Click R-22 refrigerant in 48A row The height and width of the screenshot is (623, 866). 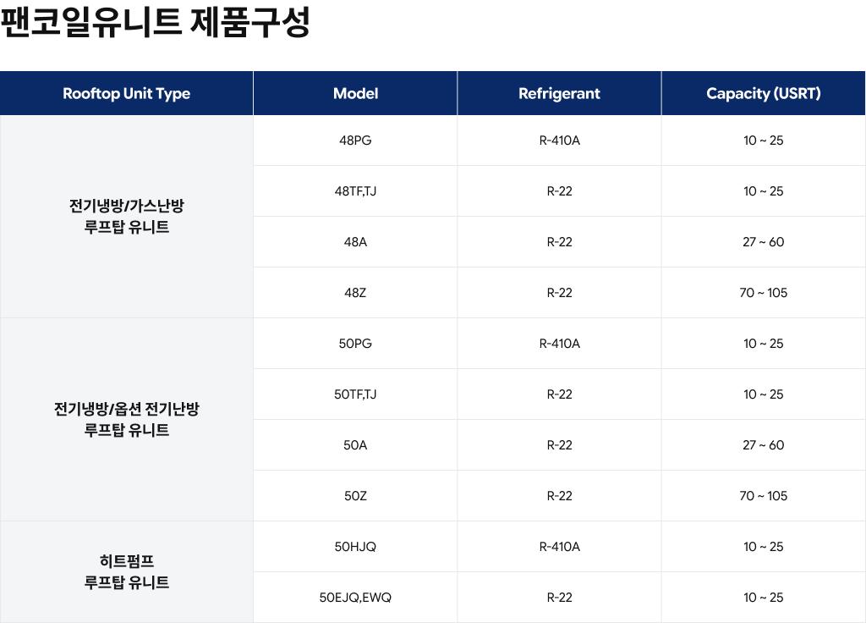[x=559, y=242]
